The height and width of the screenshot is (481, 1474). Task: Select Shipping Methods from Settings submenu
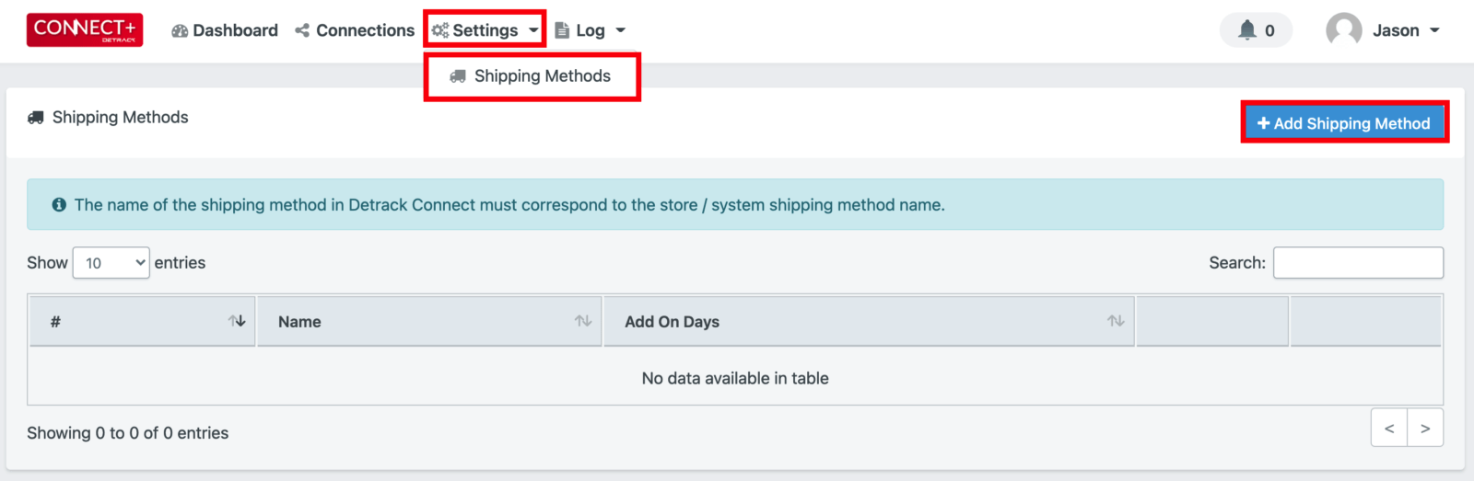pos(532,76)
